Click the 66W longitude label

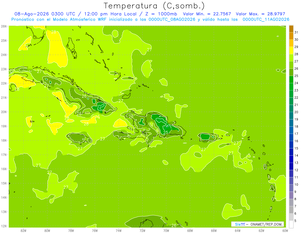click(214, 230)
